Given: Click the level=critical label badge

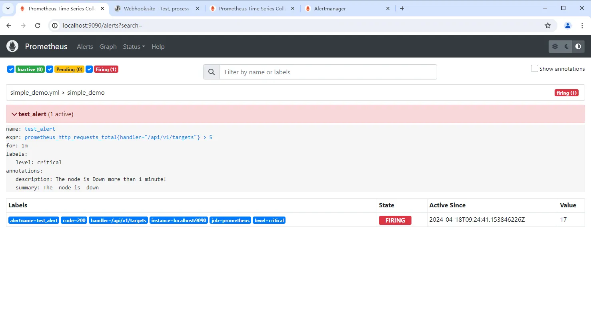Looking at the screenshot, I should 269,220.
